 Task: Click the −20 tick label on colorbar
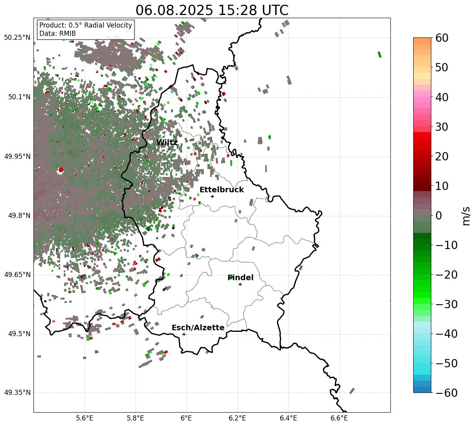[446, 274]
